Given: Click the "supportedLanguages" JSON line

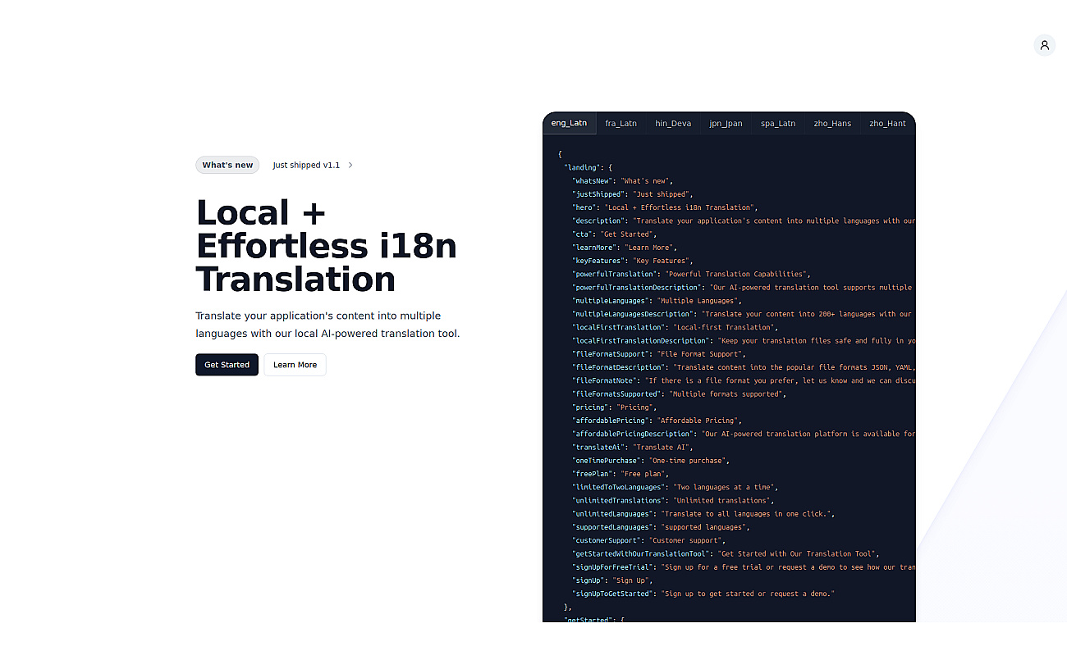Looking at the screenshot, I should (662, 527).
